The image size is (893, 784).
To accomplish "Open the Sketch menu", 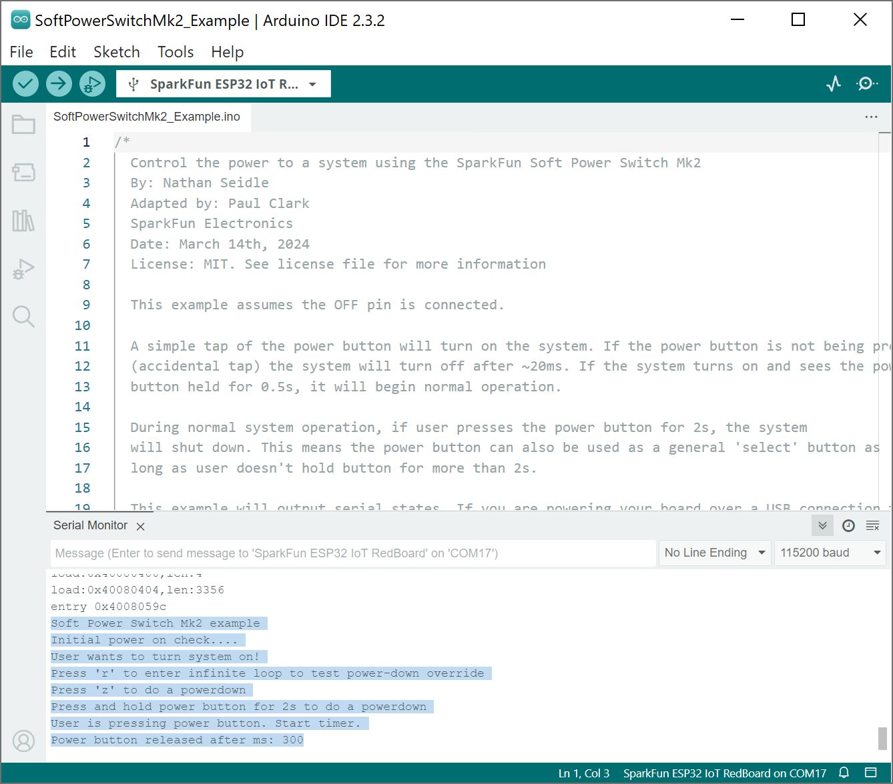I will (x=117, y=52).
